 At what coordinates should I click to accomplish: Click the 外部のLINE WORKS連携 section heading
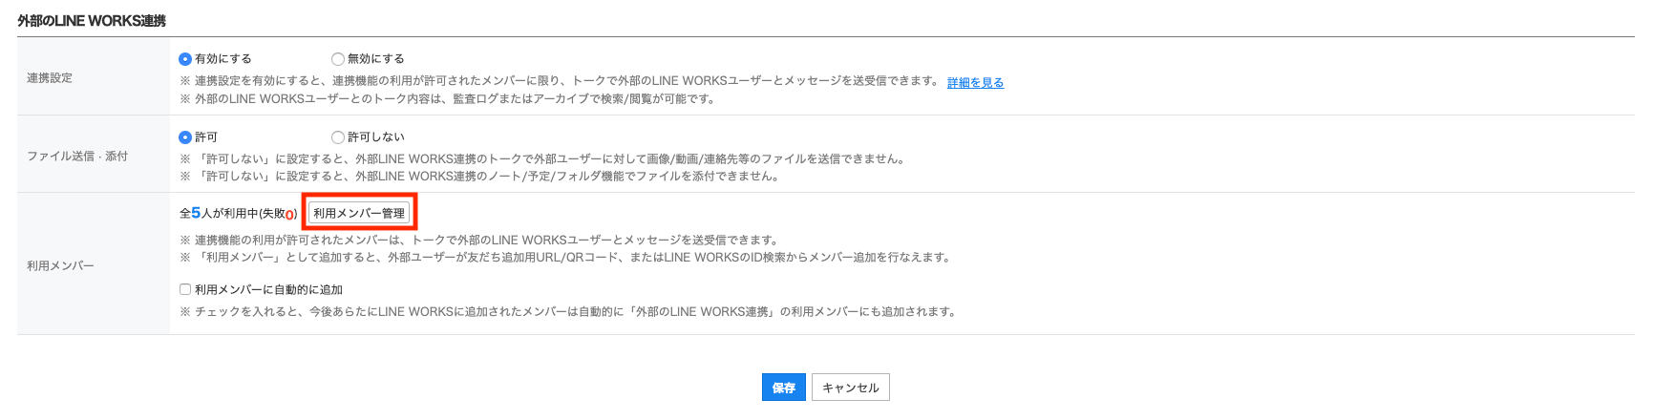[x=92, y=20]
